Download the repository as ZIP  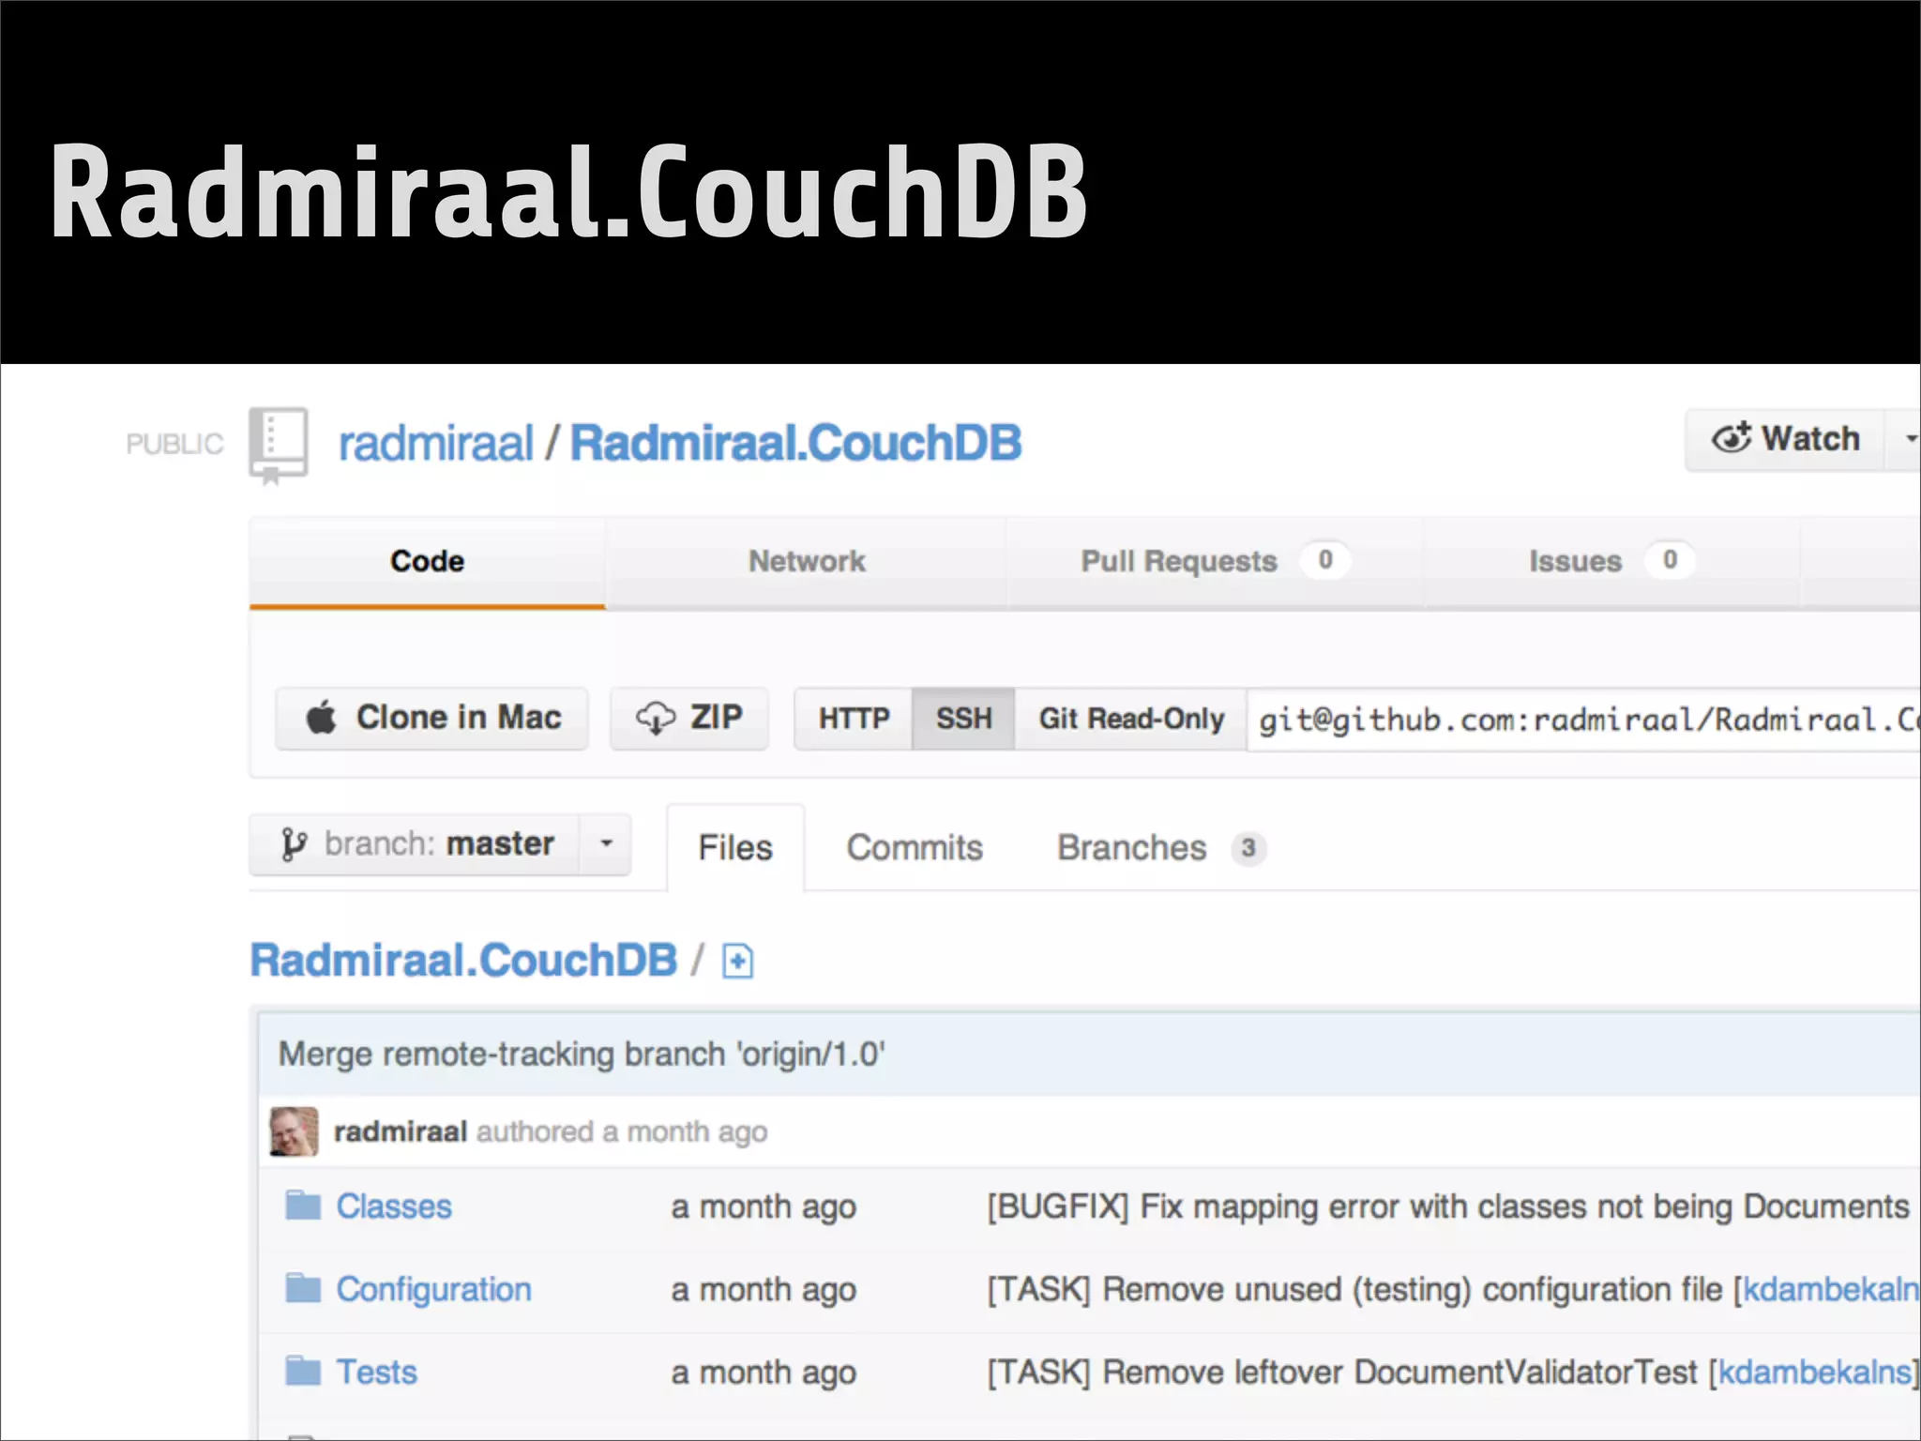[689, 718]
